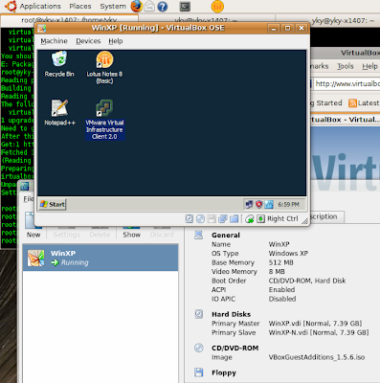Click the shared folders status icon
The height and width of the screenshot is (383, 380).
click(234, 218)
